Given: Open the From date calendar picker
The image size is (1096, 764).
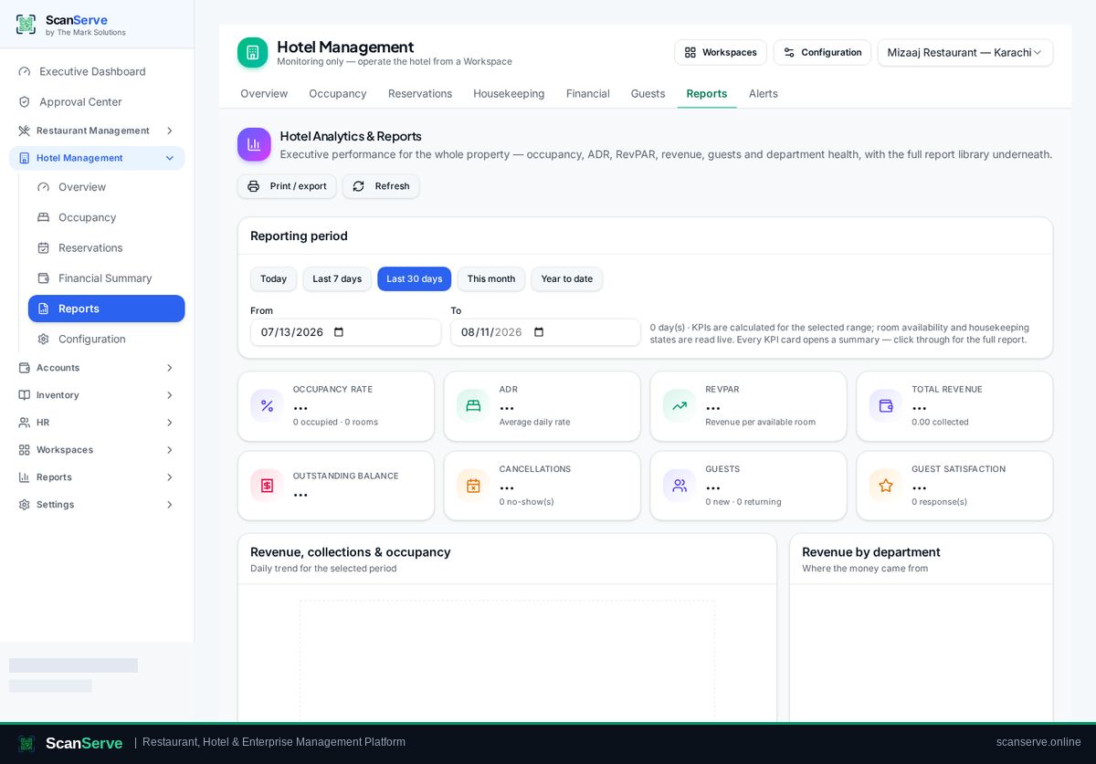Looking at the screenshot, I should coord(339,332).
